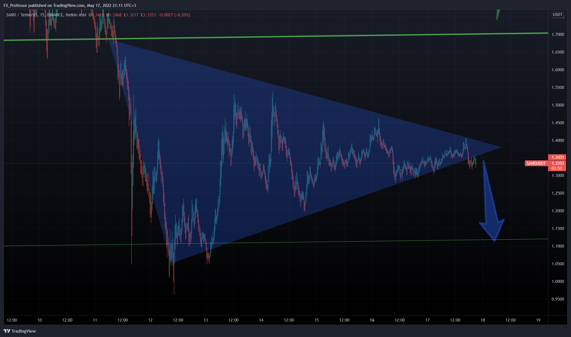Click the C1.3353 close value in header
This screenshot has width=571, height=337.
(x=148, y=15)
